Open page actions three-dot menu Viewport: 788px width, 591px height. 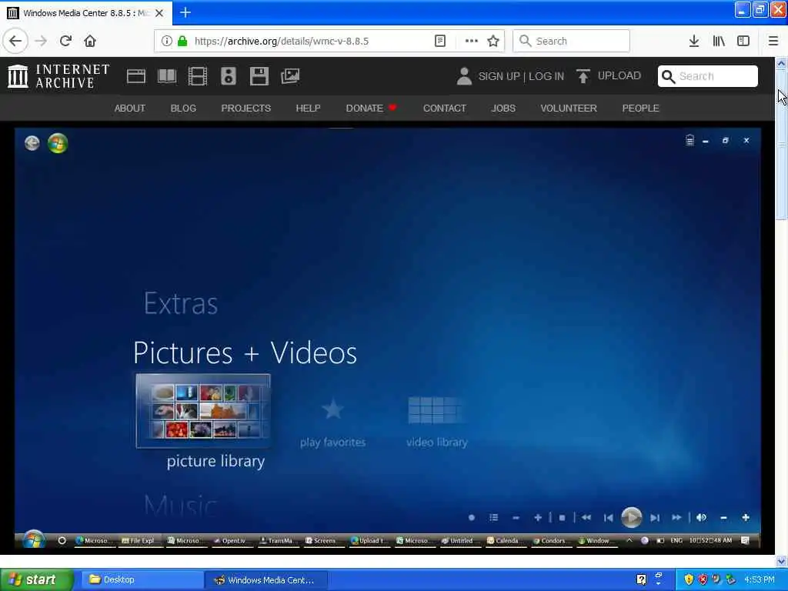point(472,41)
